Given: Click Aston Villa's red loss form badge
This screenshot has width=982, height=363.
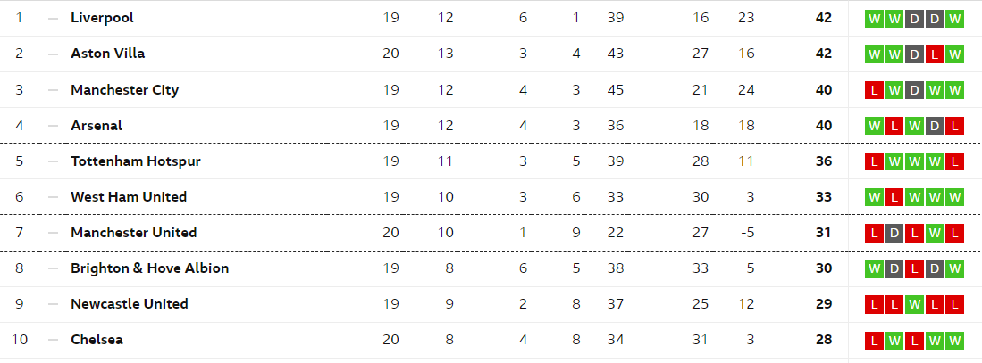Looking at the screenshot, I should 935,54.
